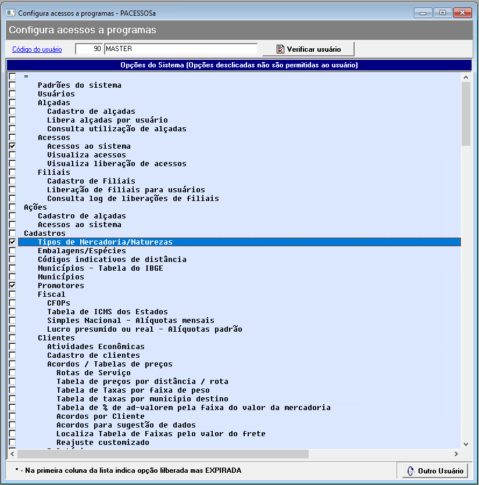Click the Outro Usuário button

435,470
